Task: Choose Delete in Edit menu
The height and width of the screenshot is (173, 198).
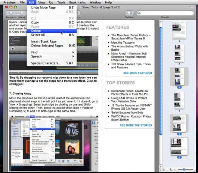Action: click(x=52, y=31)
